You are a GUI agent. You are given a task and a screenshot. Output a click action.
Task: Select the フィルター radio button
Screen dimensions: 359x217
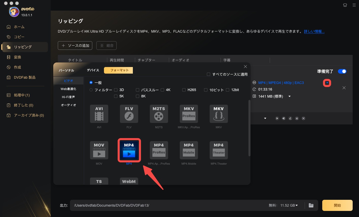(91, 90)
